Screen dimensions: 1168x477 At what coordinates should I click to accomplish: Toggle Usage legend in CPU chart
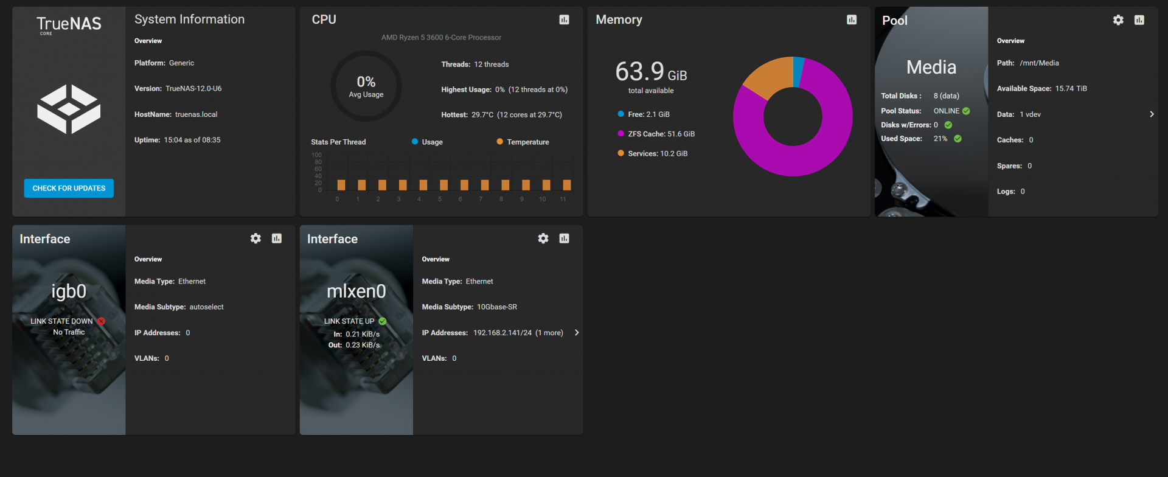(427, 142)
